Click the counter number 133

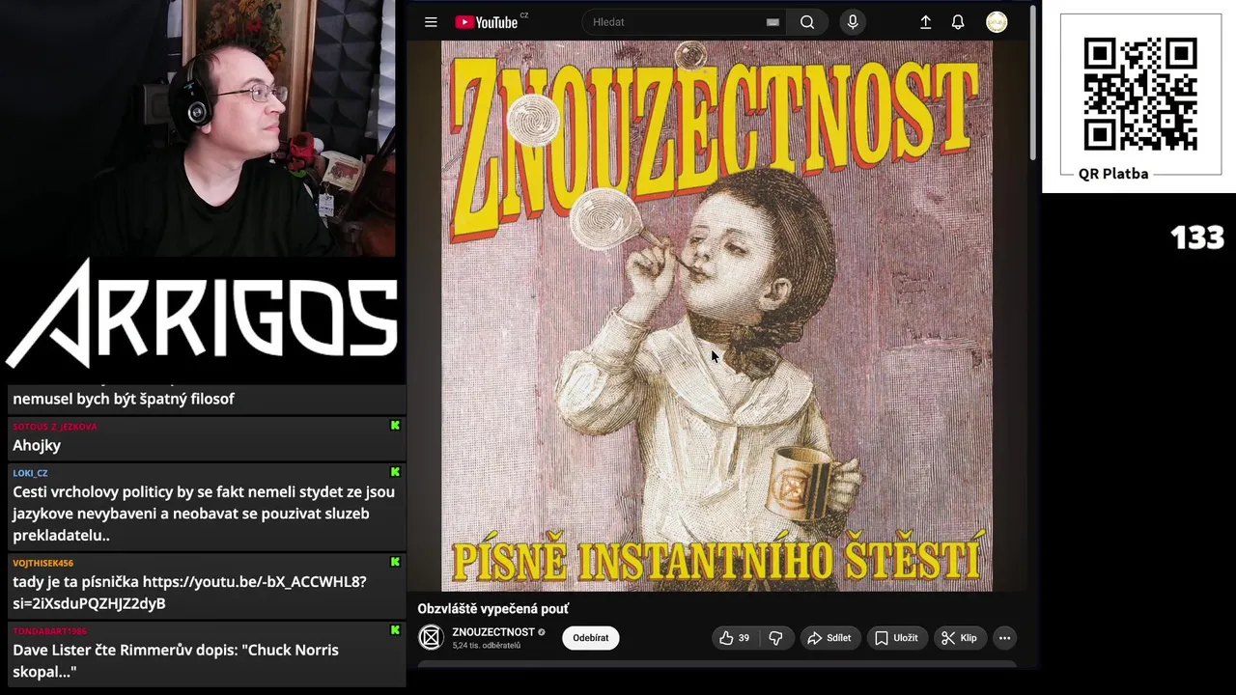[x=1197, y=237]
